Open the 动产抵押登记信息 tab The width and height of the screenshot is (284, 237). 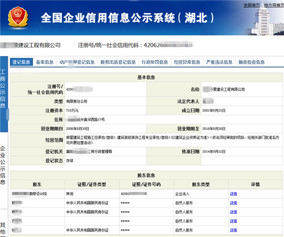77,62
